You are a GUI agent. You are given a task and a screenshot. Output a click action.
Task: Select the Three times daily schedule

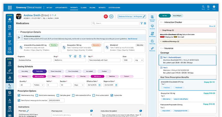(56, 71)
